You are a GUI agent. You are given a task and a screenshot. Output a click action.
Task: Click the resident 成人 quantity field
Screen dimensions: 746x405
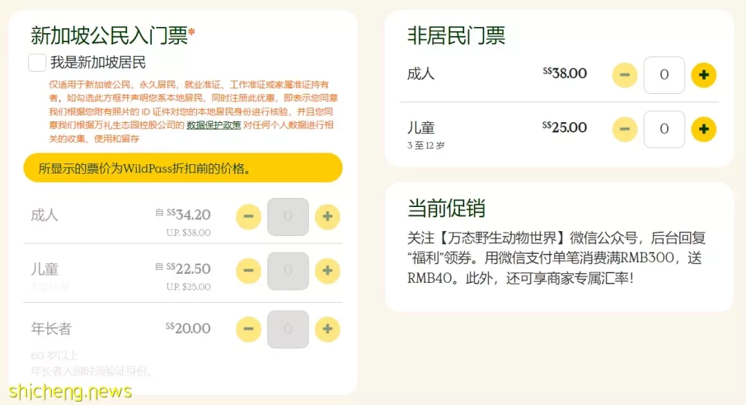tap(288, 217)
